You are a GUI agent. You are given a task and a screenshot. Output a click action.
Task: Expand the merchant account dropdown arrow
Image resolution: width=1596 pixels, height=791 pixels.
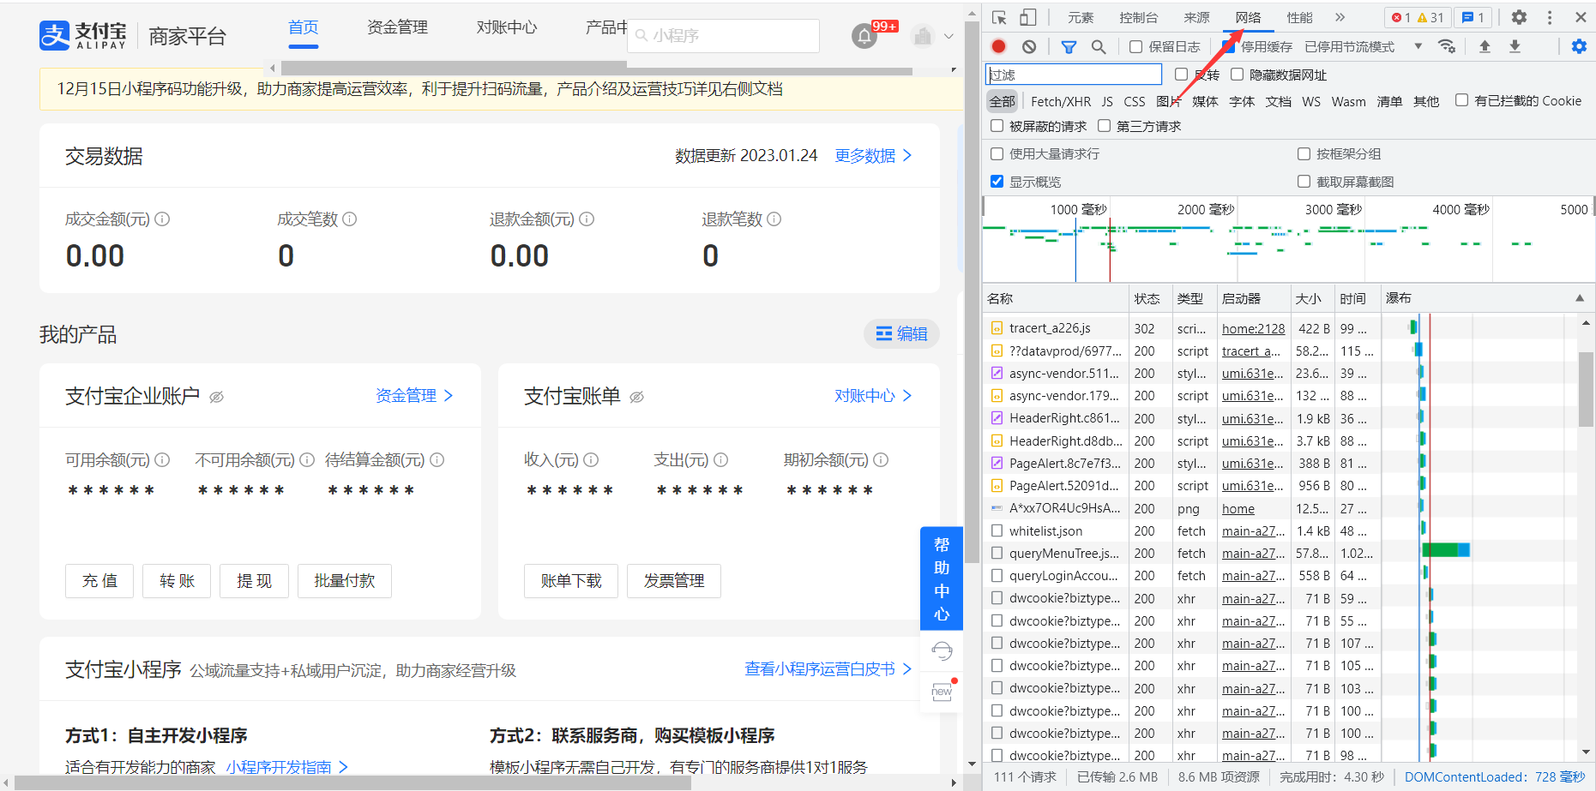tap(949, 36)
